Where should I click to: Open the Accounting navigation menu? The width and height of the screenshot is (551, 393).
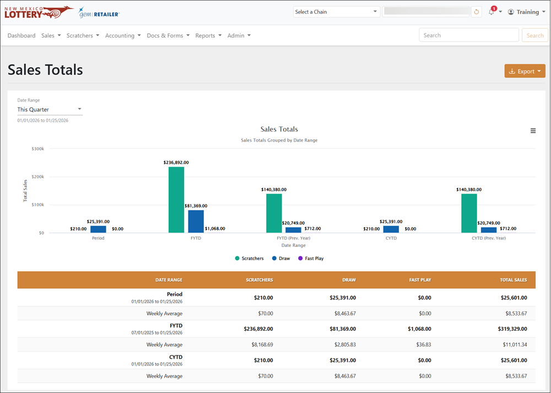tap(123, 35)
